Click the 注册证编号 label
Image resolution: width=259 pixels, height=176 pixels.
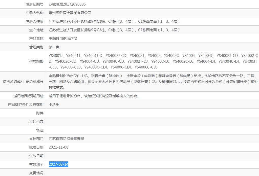click(34, 4)
